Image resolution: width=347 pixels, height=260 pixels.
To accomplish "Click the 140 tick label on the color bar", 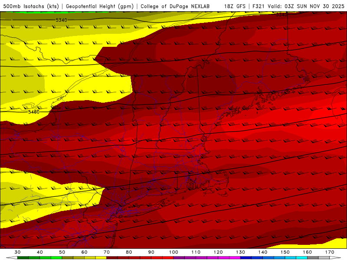I will [263, 252].
